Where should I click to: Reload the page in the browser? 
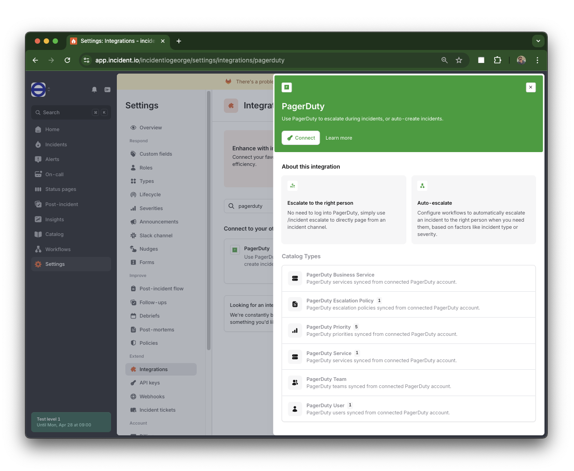pos(67,60)
